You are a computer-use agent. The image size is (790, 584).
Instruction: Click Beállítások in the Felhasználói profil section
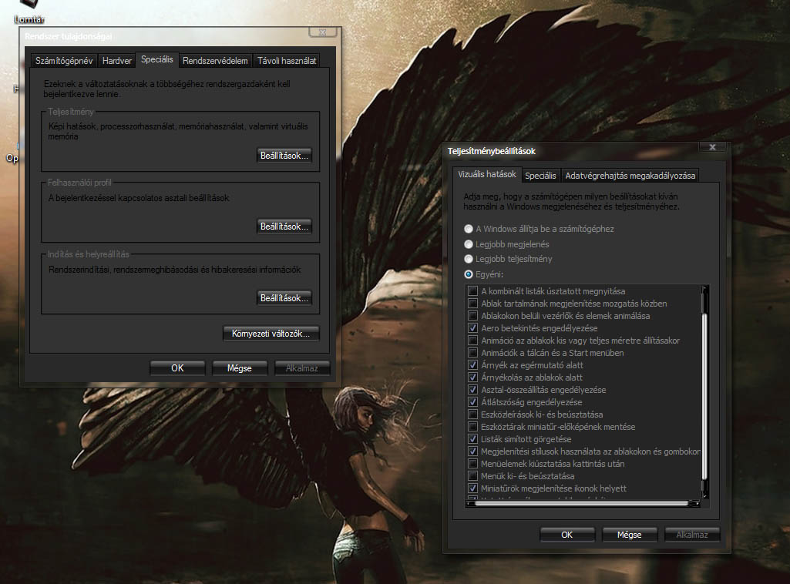click(284, 227)
